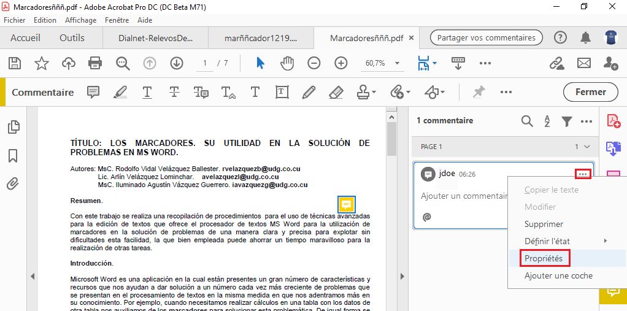Viewport: 627px width, 311px height.
Task: Select the strikethrough text tool
Action: point(174,93)
